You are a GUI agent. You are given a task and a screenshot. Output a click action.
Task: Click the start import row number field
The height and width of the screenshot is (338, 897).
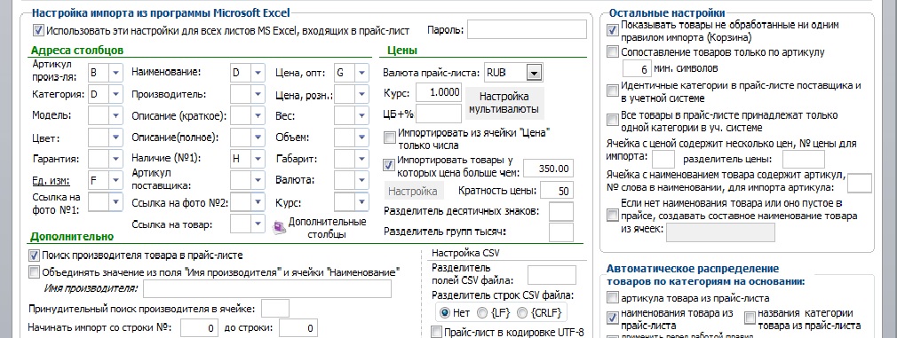click(x=200, y=328)
